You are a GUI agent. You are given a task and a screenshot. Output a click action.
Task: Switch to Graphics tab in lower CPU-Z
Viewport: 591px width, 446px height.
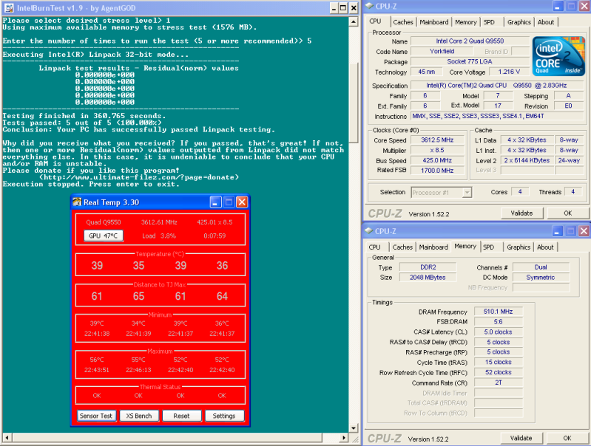click(x=519, y=247)
